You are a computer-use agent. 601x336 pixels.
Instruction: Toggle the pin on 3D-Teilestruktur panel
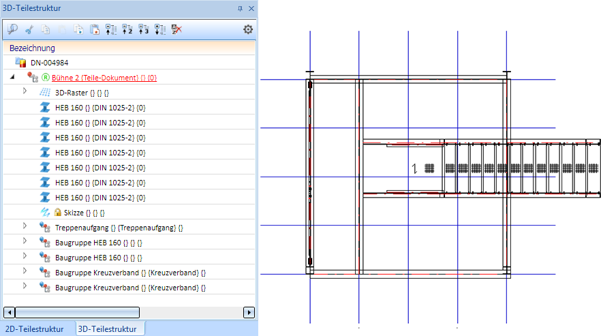click(239, 8)
